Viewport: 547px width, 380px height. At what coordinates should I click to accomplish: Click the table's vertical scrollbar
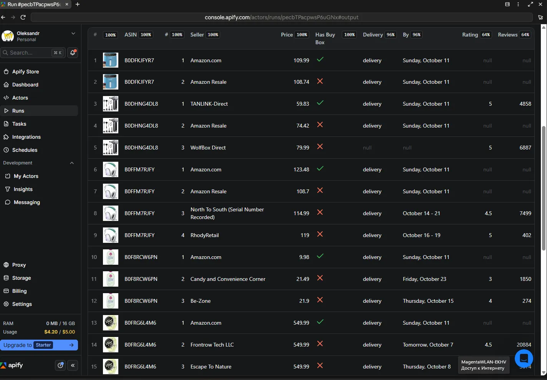tap(544, 188)
